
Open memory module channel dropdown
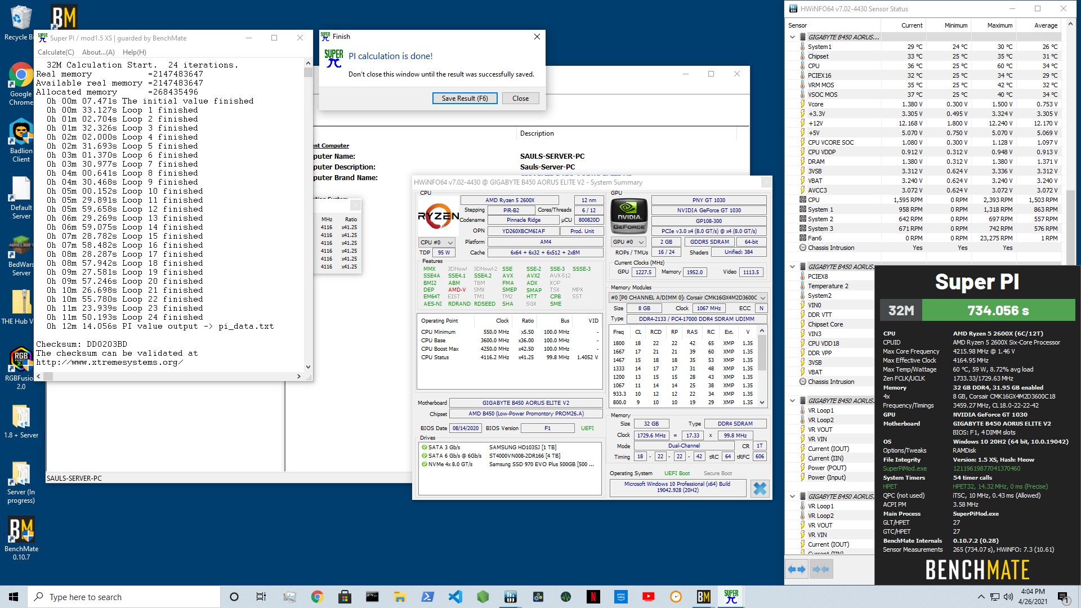[689, 298]
